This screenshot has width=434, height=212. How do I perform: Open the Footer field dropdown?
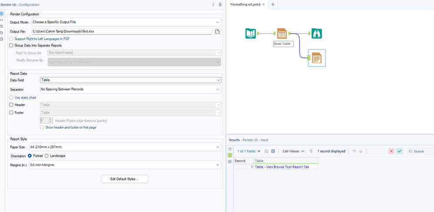130,113
